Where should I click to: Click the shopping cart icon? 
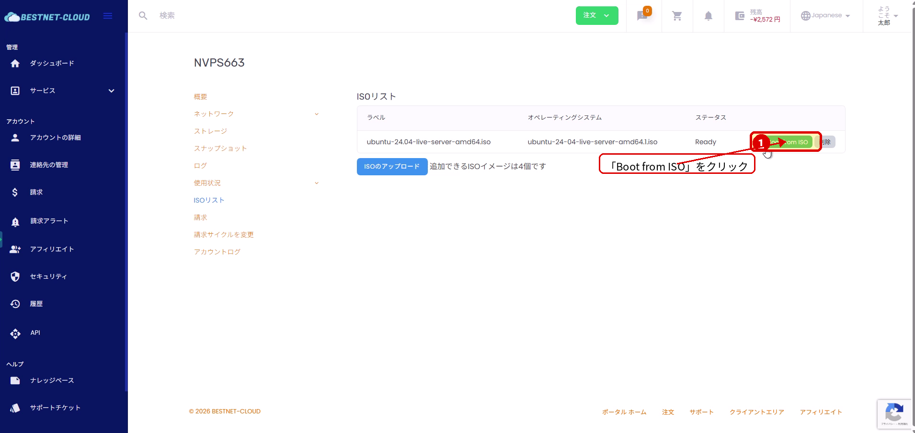[677, 16]
